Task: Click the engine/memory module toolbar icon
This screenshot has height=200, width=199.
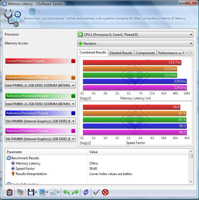Action: click(x=9, y=192)
